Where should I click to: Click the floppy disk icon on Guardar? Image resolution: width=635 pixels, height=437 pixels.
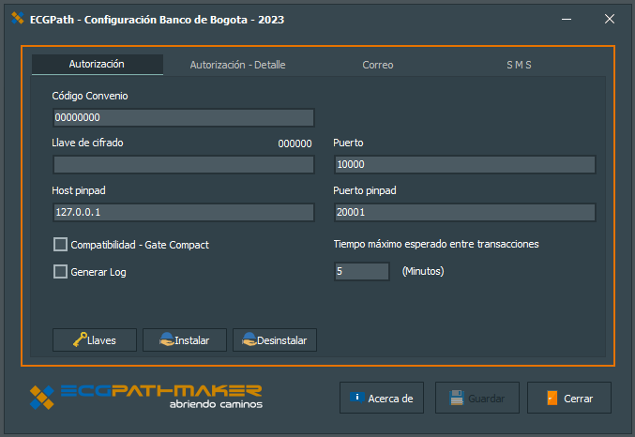click(457, 398)
